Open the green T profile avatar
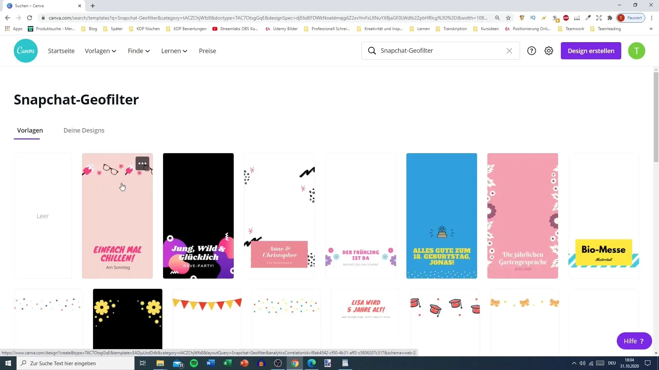Image resolution: width=659 pixels, height=370 pixels. [637, 51]
